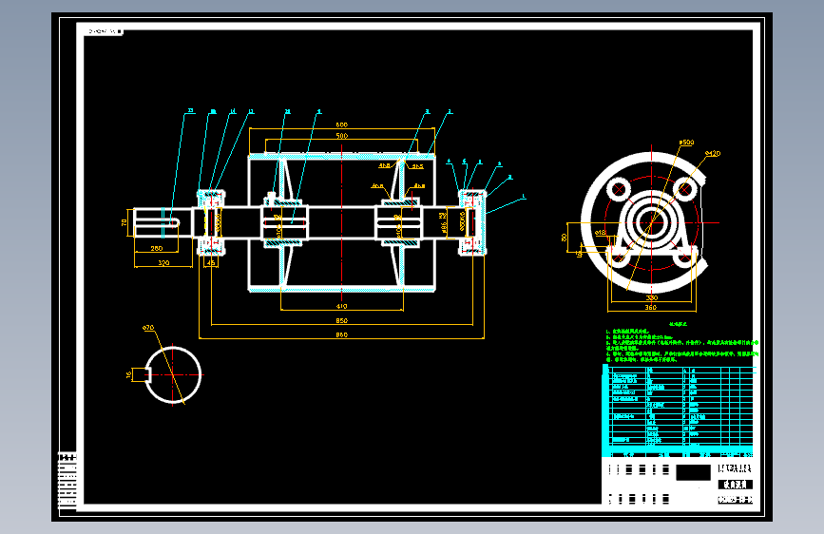Click the 860 dimension text

click(341, 334)
